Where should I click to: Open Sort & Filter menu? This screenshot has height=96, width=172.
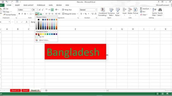(154, 12)
